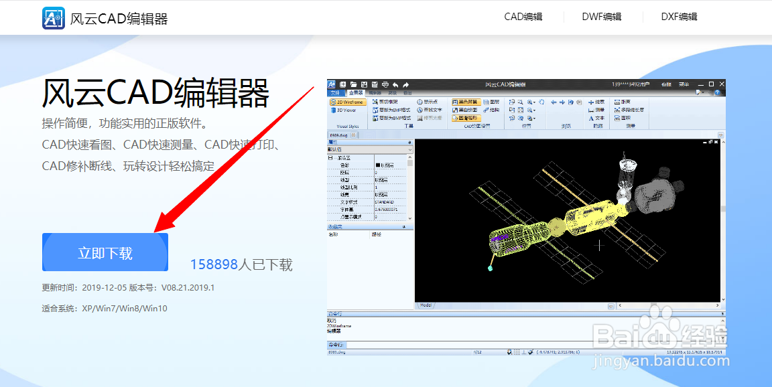Click the 158898人已下载 download count text
This screenshot has height=387, width=772.
[241, 264]
